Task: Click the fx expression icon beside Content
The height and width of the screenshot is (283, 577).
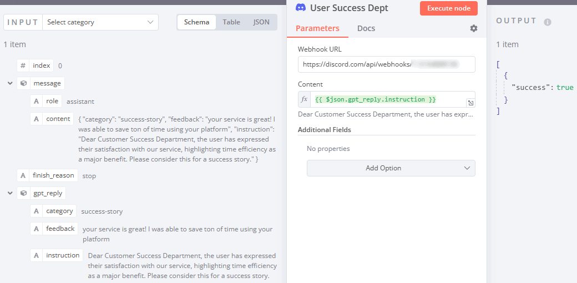Action: coord(304,99)
